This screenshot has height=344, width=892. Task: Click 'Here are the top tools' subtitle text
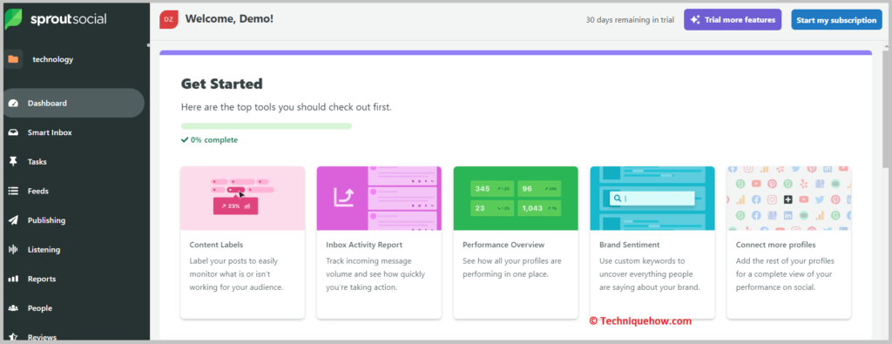coord(286,107)
